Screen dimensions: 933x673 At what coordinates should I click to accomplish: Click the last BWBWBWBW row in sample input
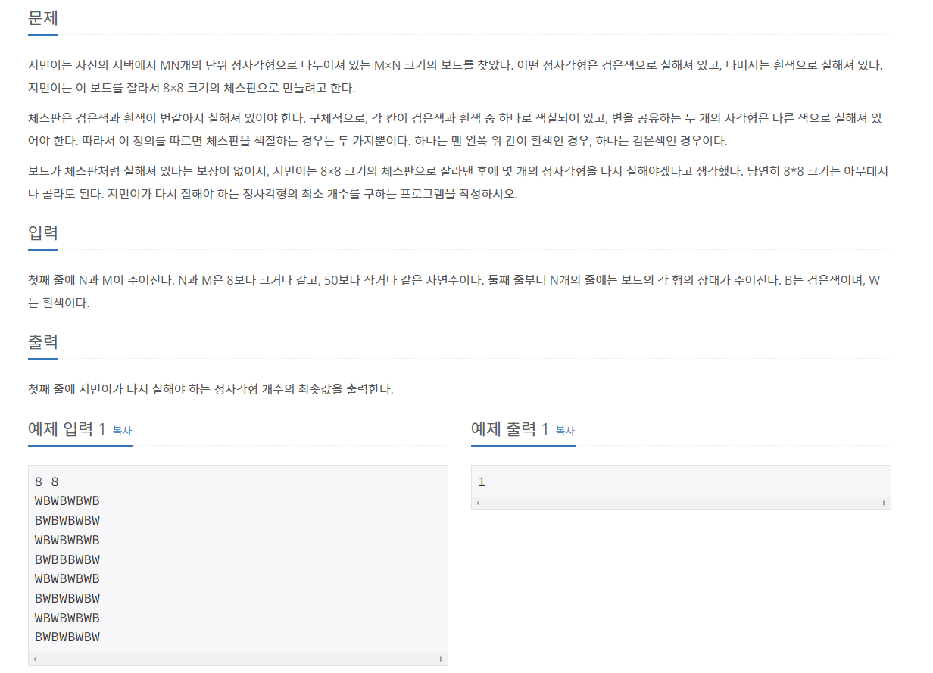tap(67, 637)
